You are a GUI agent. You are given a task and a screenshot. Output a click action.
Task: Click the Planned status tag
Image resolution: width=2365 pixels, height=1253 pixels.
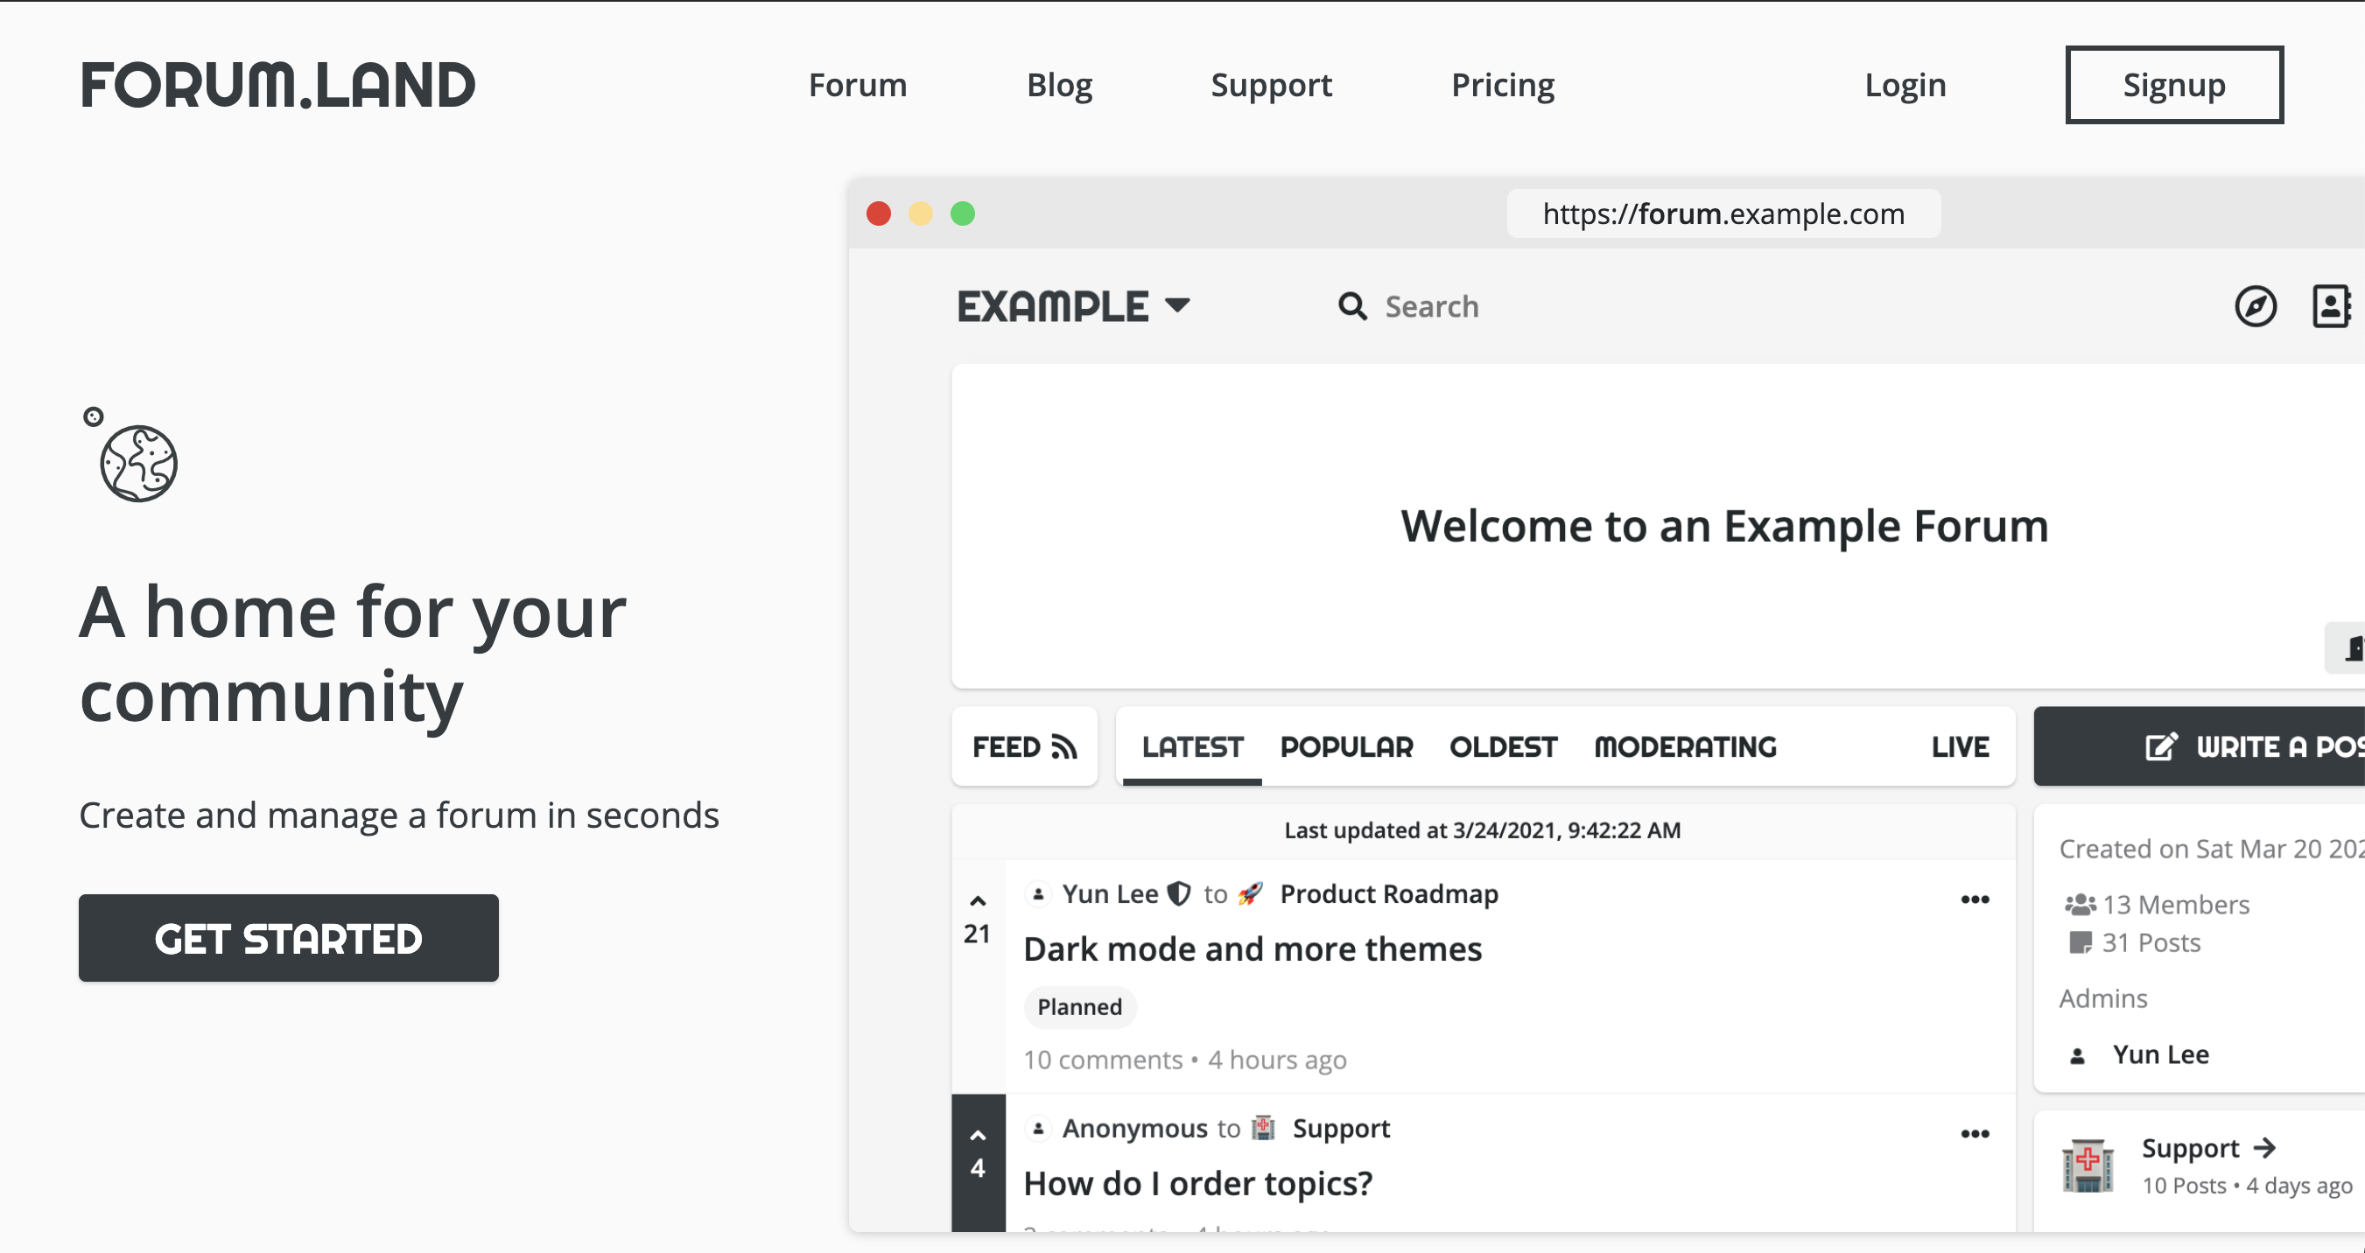1080,1007
